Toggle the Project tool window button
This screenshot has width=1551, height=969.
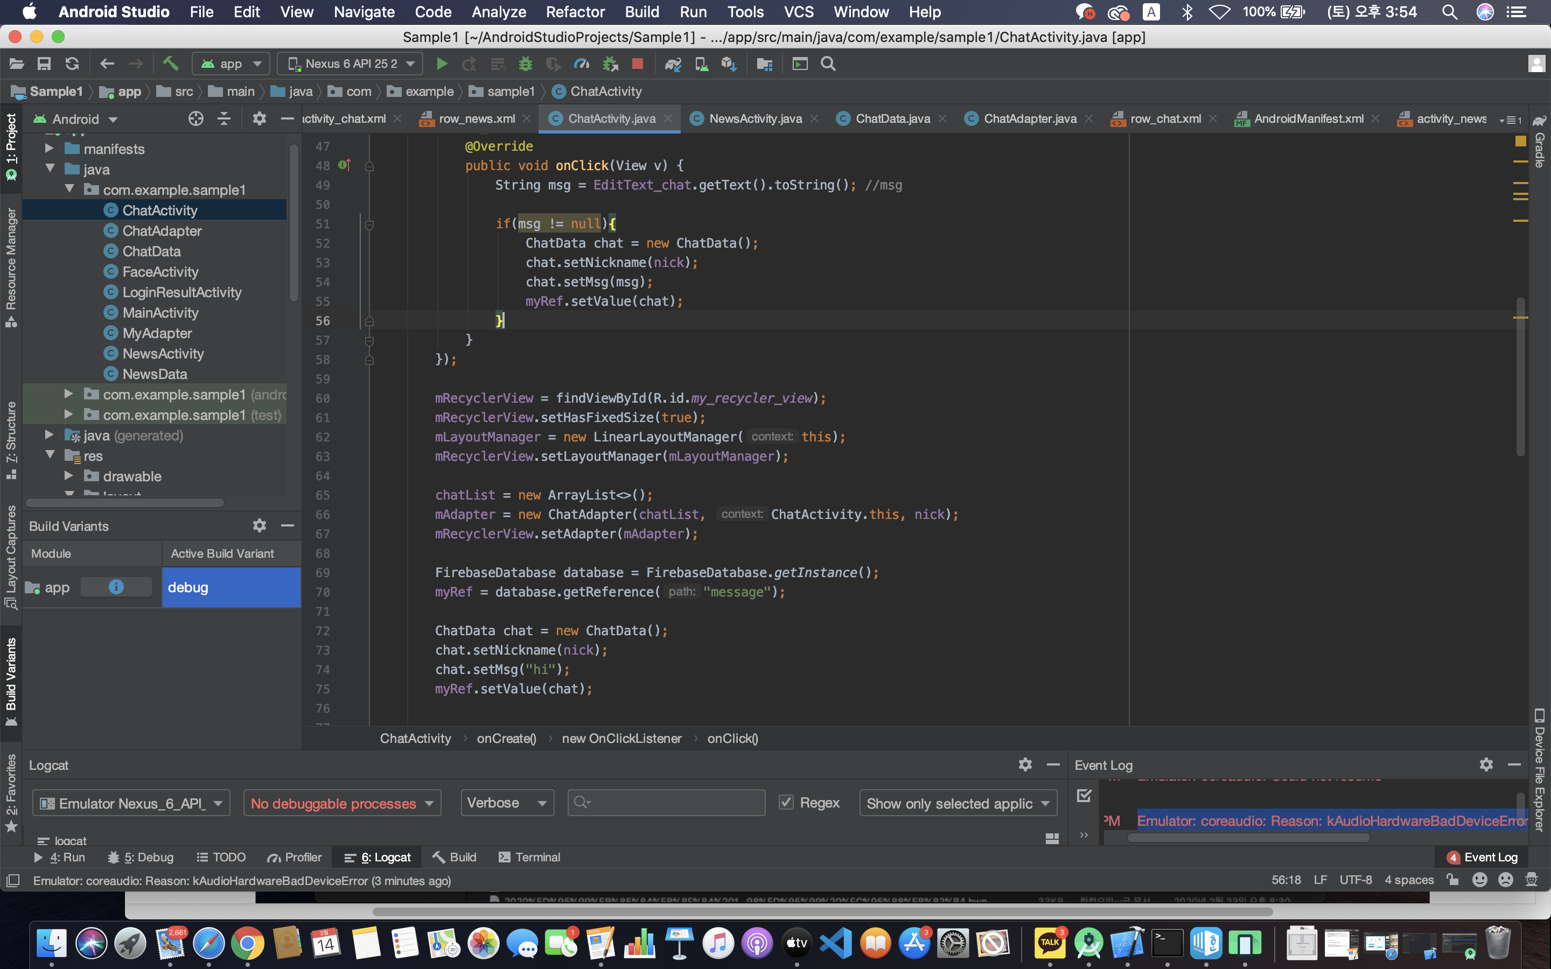(11, 146)
